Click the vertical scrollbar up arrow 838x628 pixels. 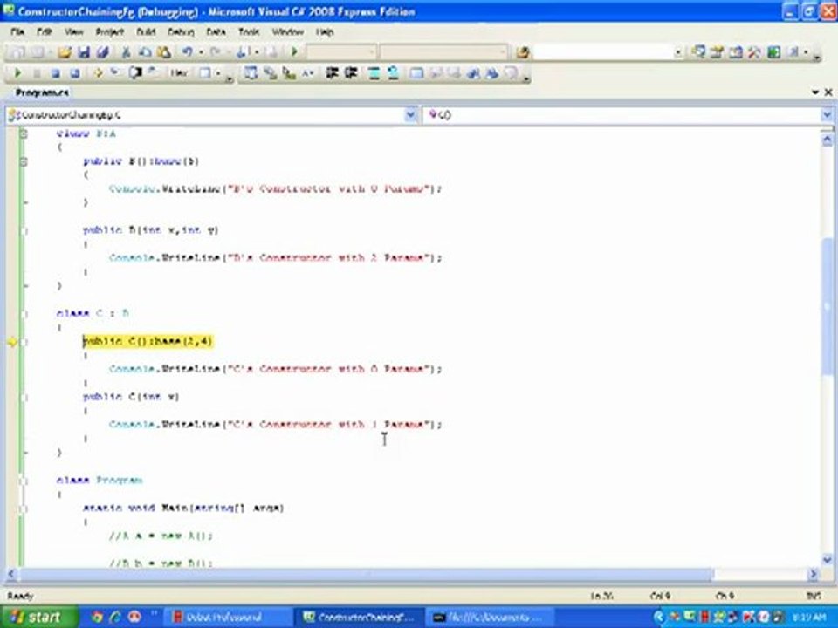click(827, 140)
